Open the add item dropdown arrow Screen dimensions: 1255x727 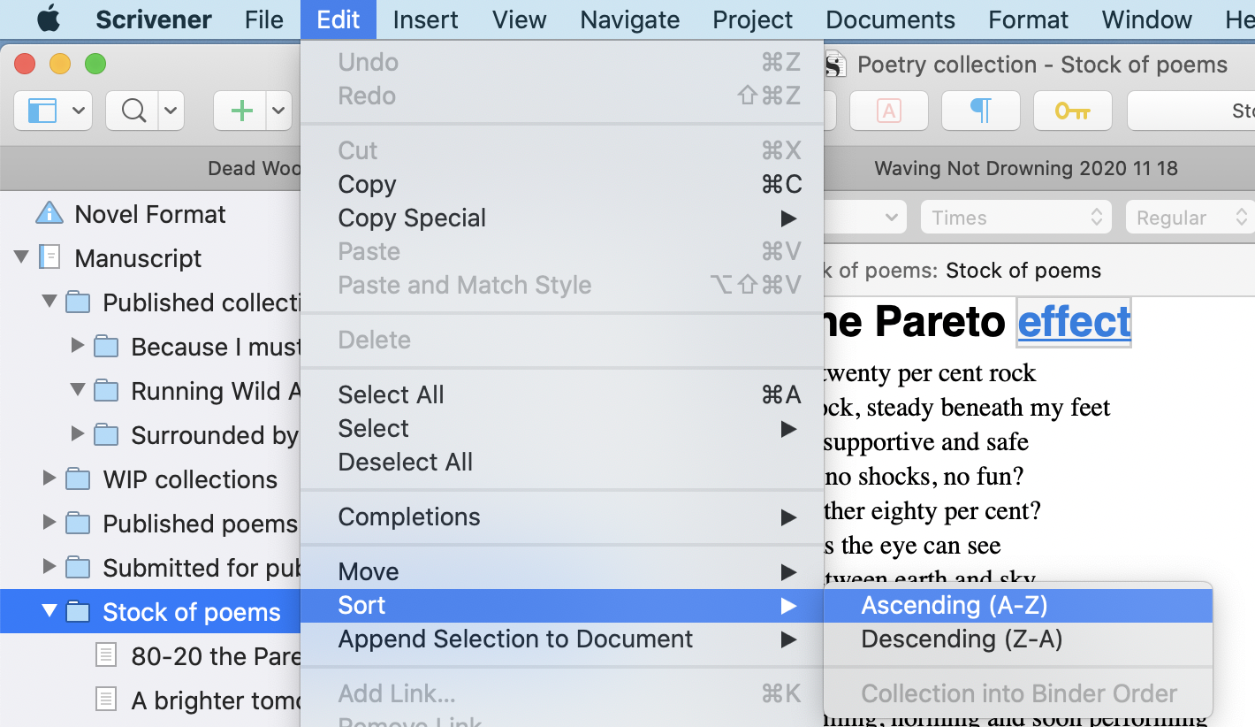click(x=278, y=111)
